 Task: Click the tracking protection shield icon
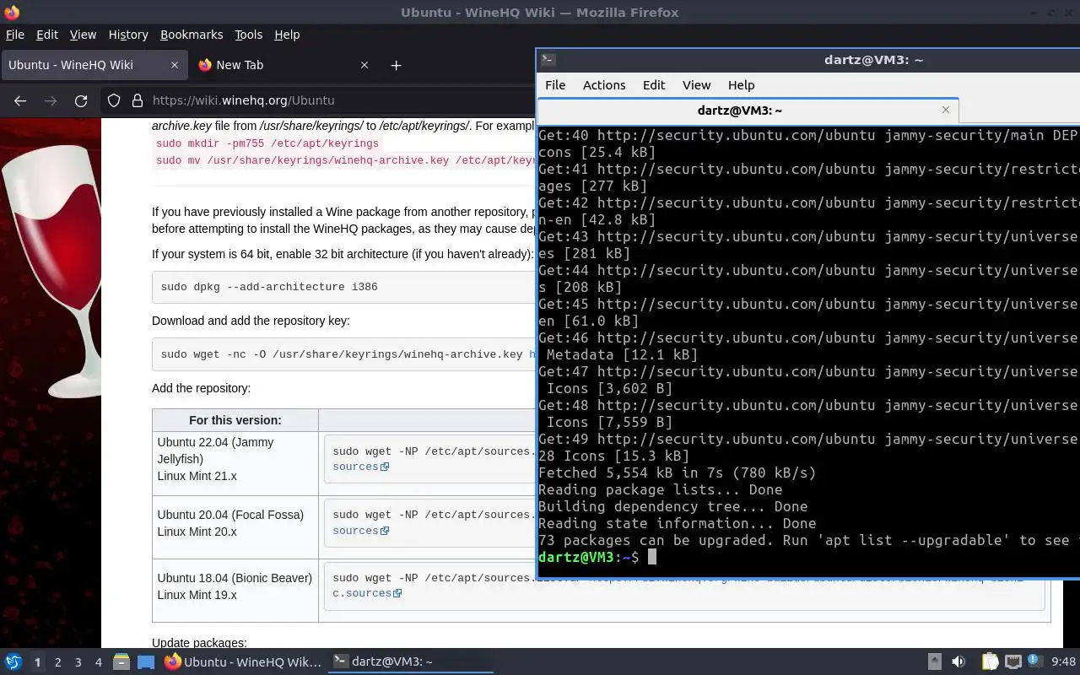[x=114, y=100]
